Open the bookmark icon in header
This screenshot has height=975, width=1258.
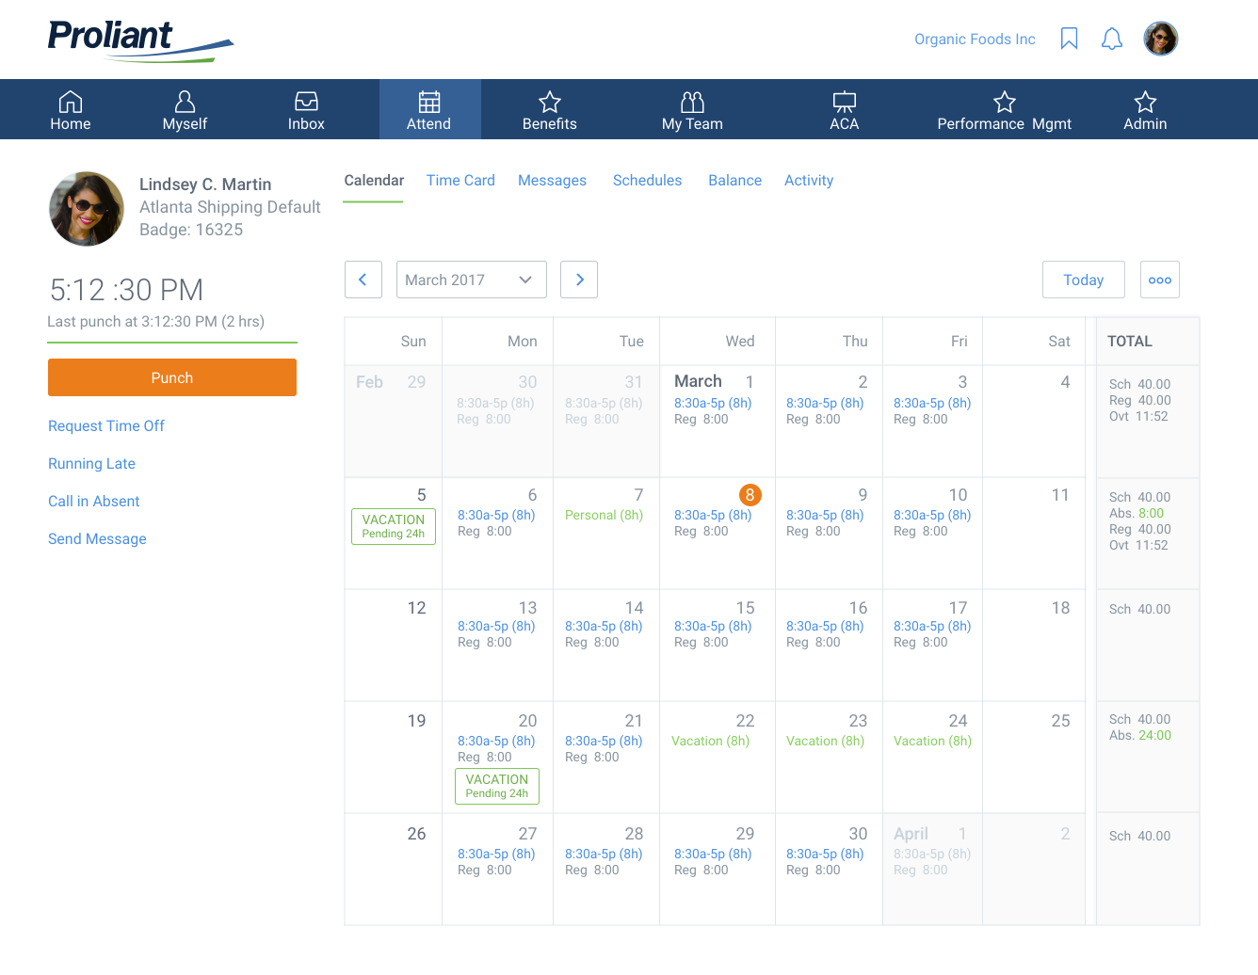coord(1069,39)
